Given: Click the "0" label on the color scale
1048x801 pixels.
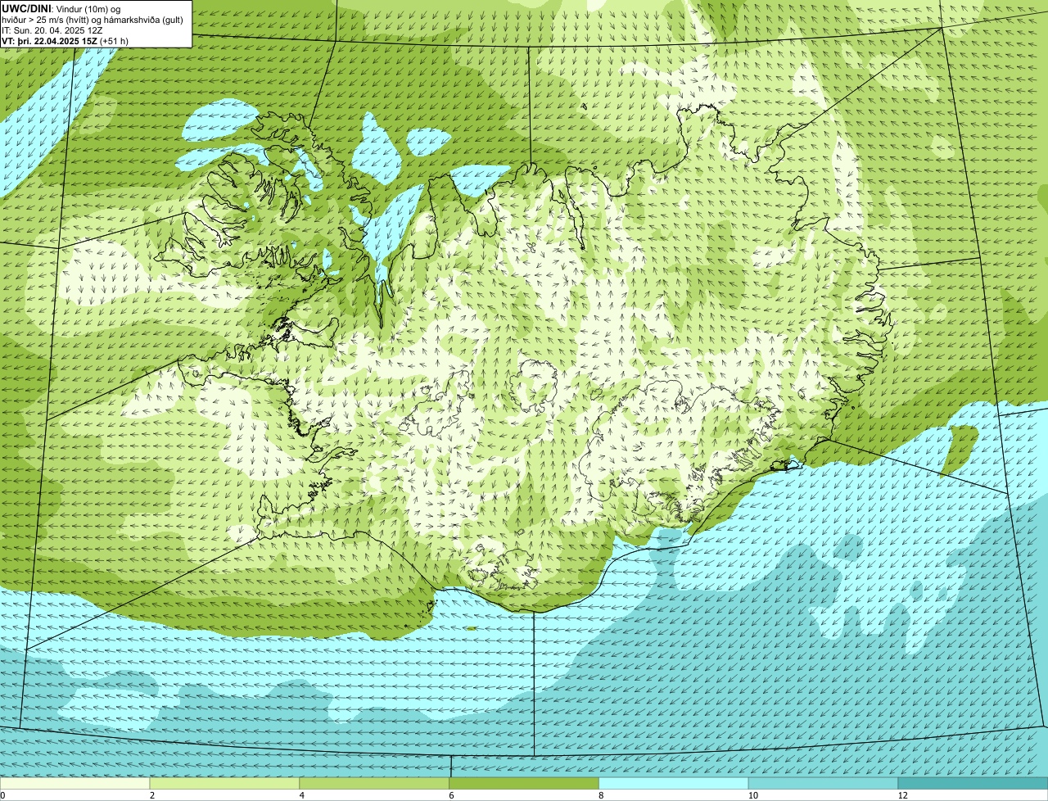Looking at the screenshot, I should pyautogui.click(x=2, y=795).
